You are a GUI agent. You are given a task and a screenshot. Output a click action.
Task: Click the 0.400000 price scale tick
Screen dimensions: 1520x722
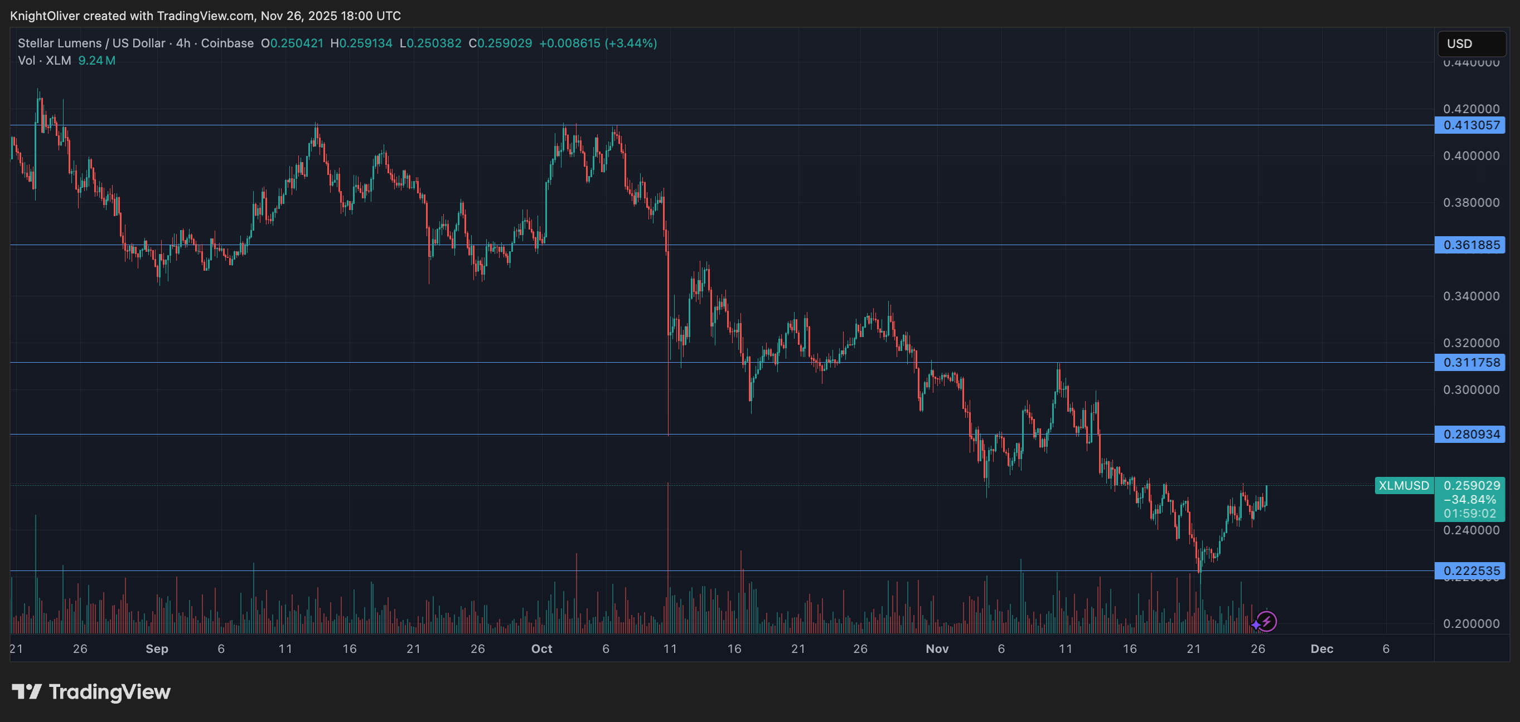point(1471,155)
